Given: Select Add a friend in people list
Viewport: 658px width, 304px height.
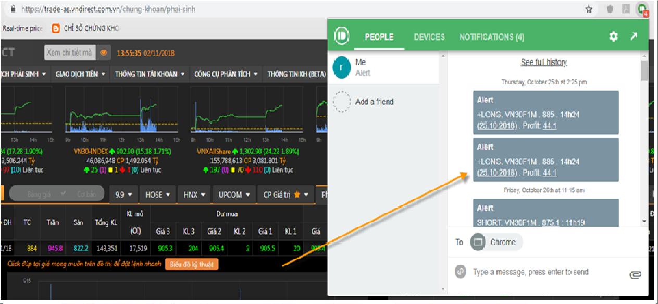Looking at the screenshot, I should [x=374, y=102].
